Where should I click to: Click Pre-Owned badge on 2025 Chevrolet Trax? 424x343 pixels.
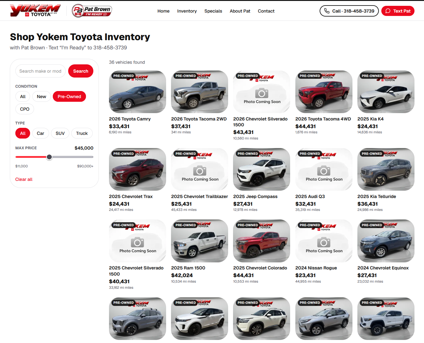click(x=123, y=154)
